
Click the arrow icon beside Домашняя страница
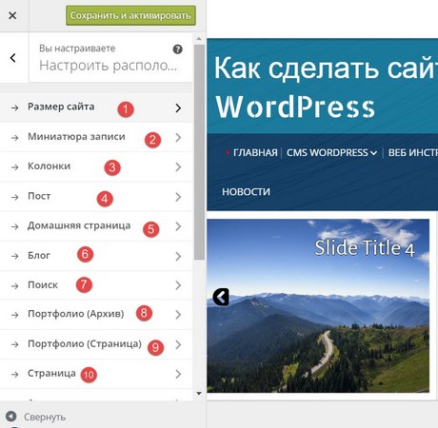point(14,226)
